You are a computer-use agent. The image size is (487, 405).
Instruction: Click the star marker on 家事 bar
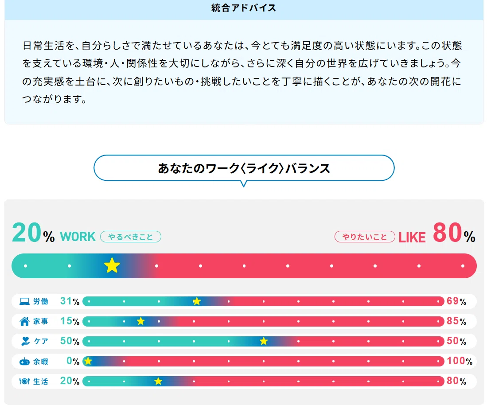[141, 321]
